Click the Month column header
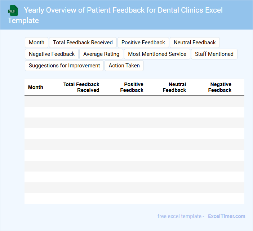Screen dimensions: 253x231 pyautogui.click(x=36, y=87)
